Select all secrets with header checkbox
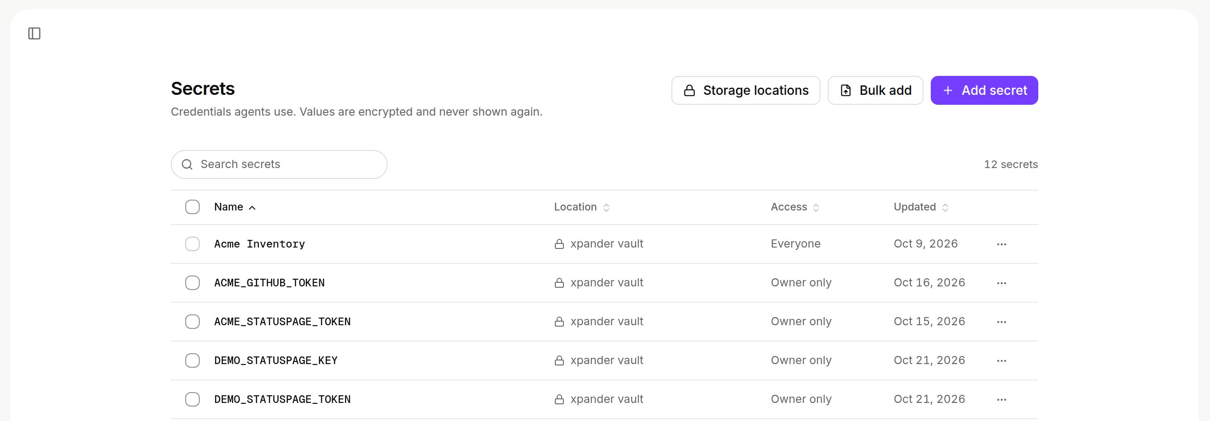 click(x=192, y=207)
